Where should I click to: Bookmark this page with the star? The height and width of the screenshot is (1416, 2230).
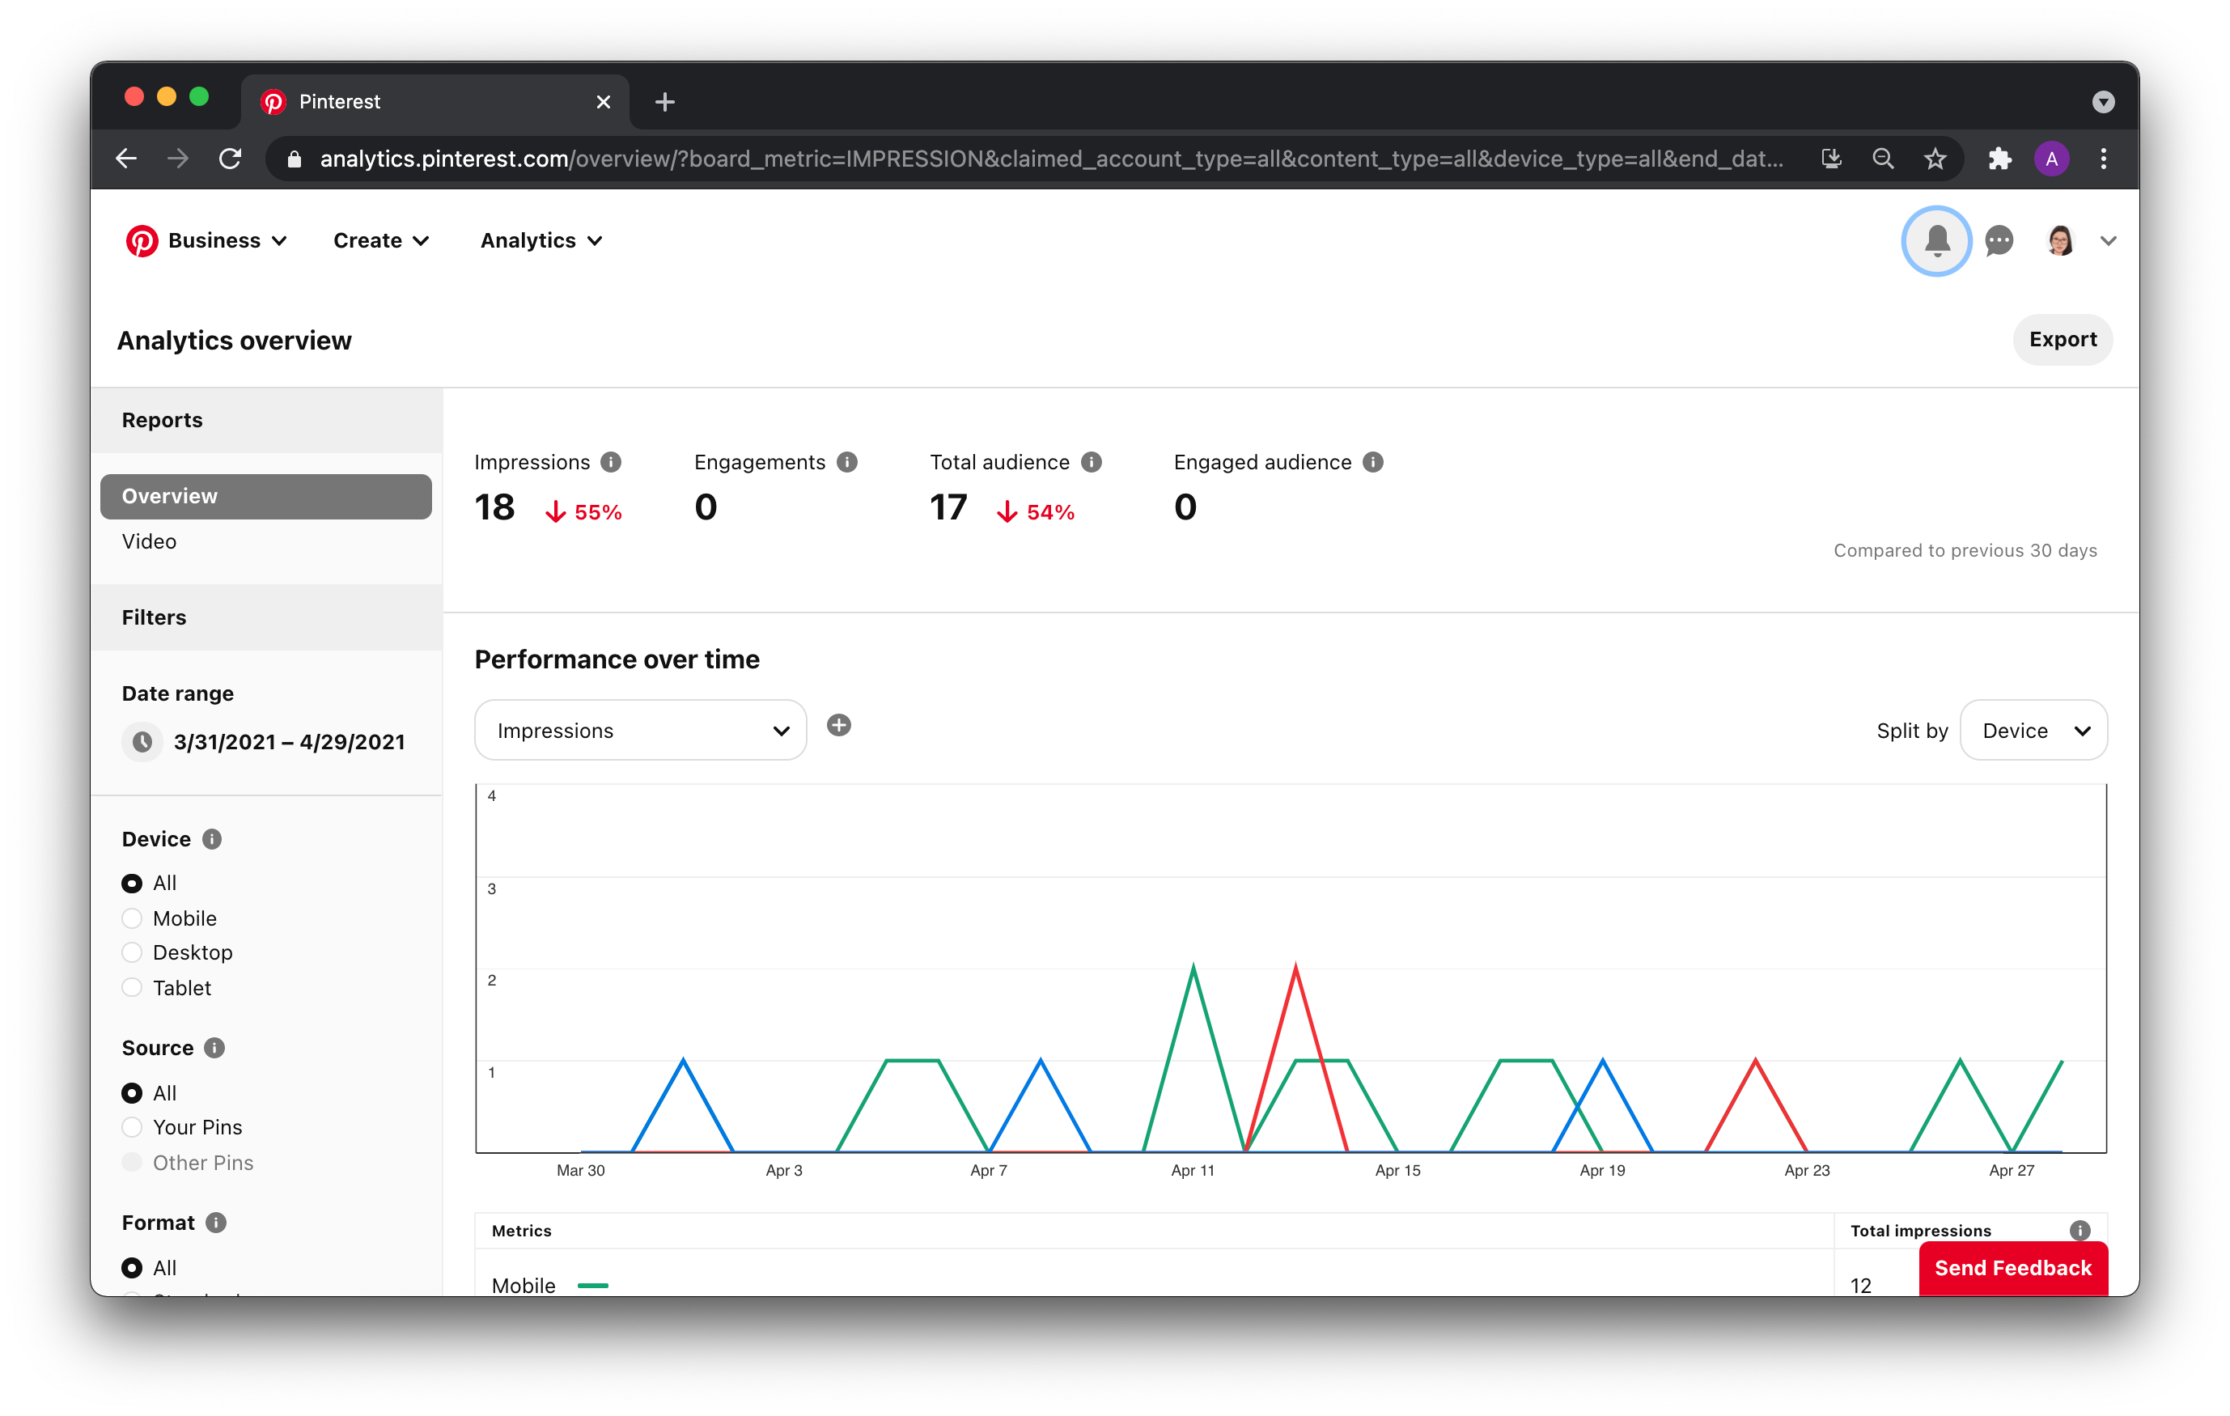(x=1935, y=159)
